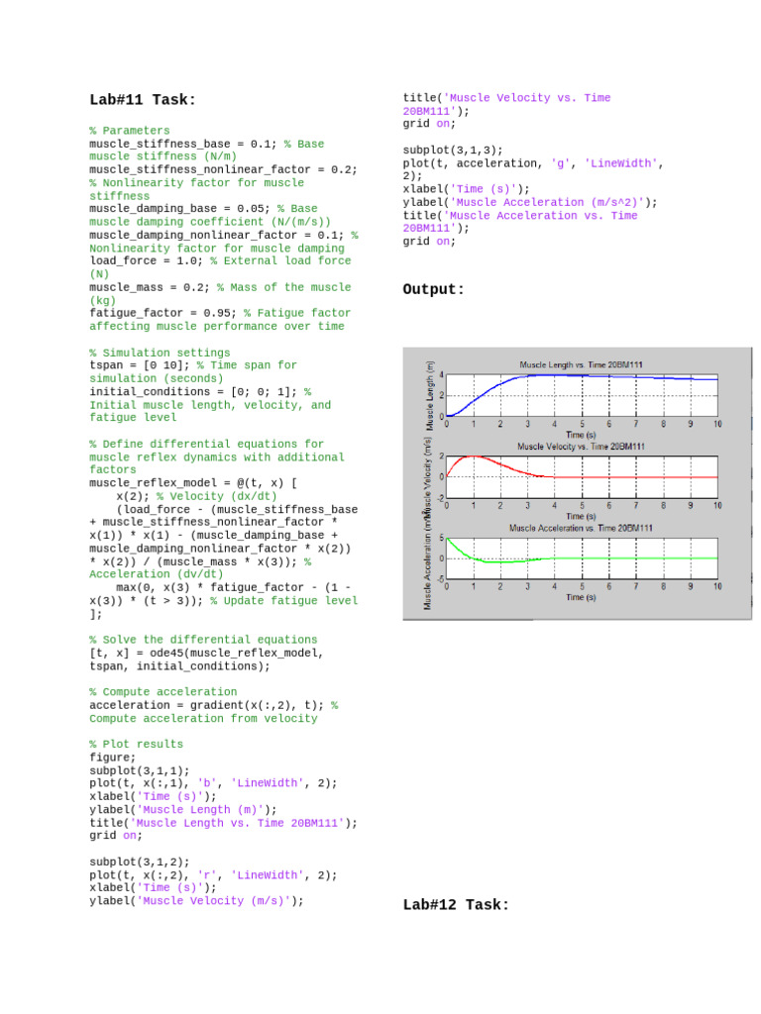Click the 'x(2); % Velocity (dx/dt)' line
Screen dimensions: 761x1014
click(x=197, y=496)
